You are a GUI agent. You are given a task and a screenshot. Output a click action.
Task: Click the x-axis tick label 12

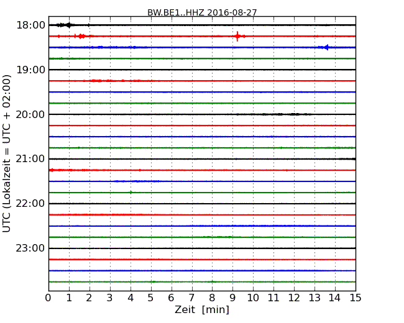(x=294, y=298)
